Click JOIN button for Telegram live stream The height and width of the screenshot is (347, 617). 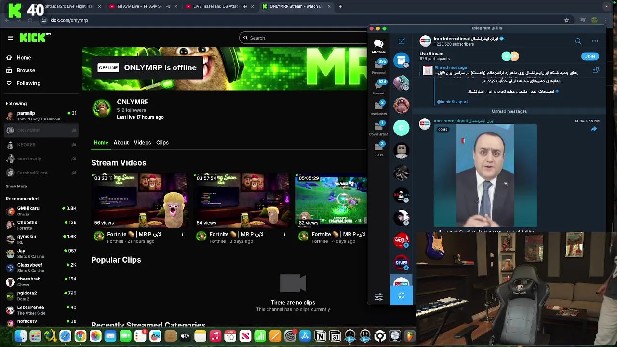pyautogui.click(x=590, y=56)
